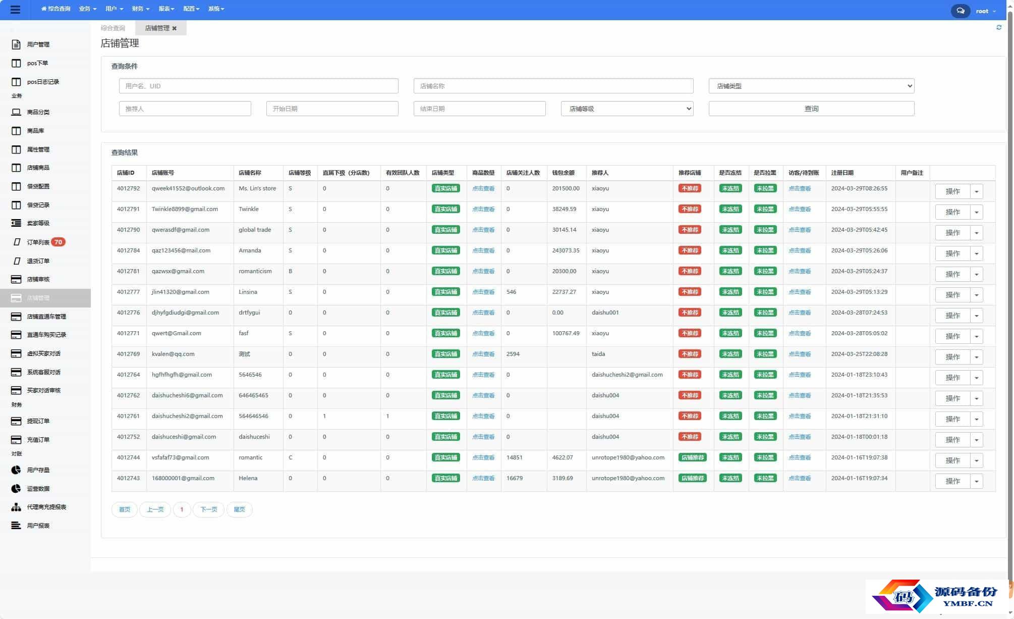Click the 代理商充提报表 sitemap icon
1014x619 pixels.
(x=16, y=507)
